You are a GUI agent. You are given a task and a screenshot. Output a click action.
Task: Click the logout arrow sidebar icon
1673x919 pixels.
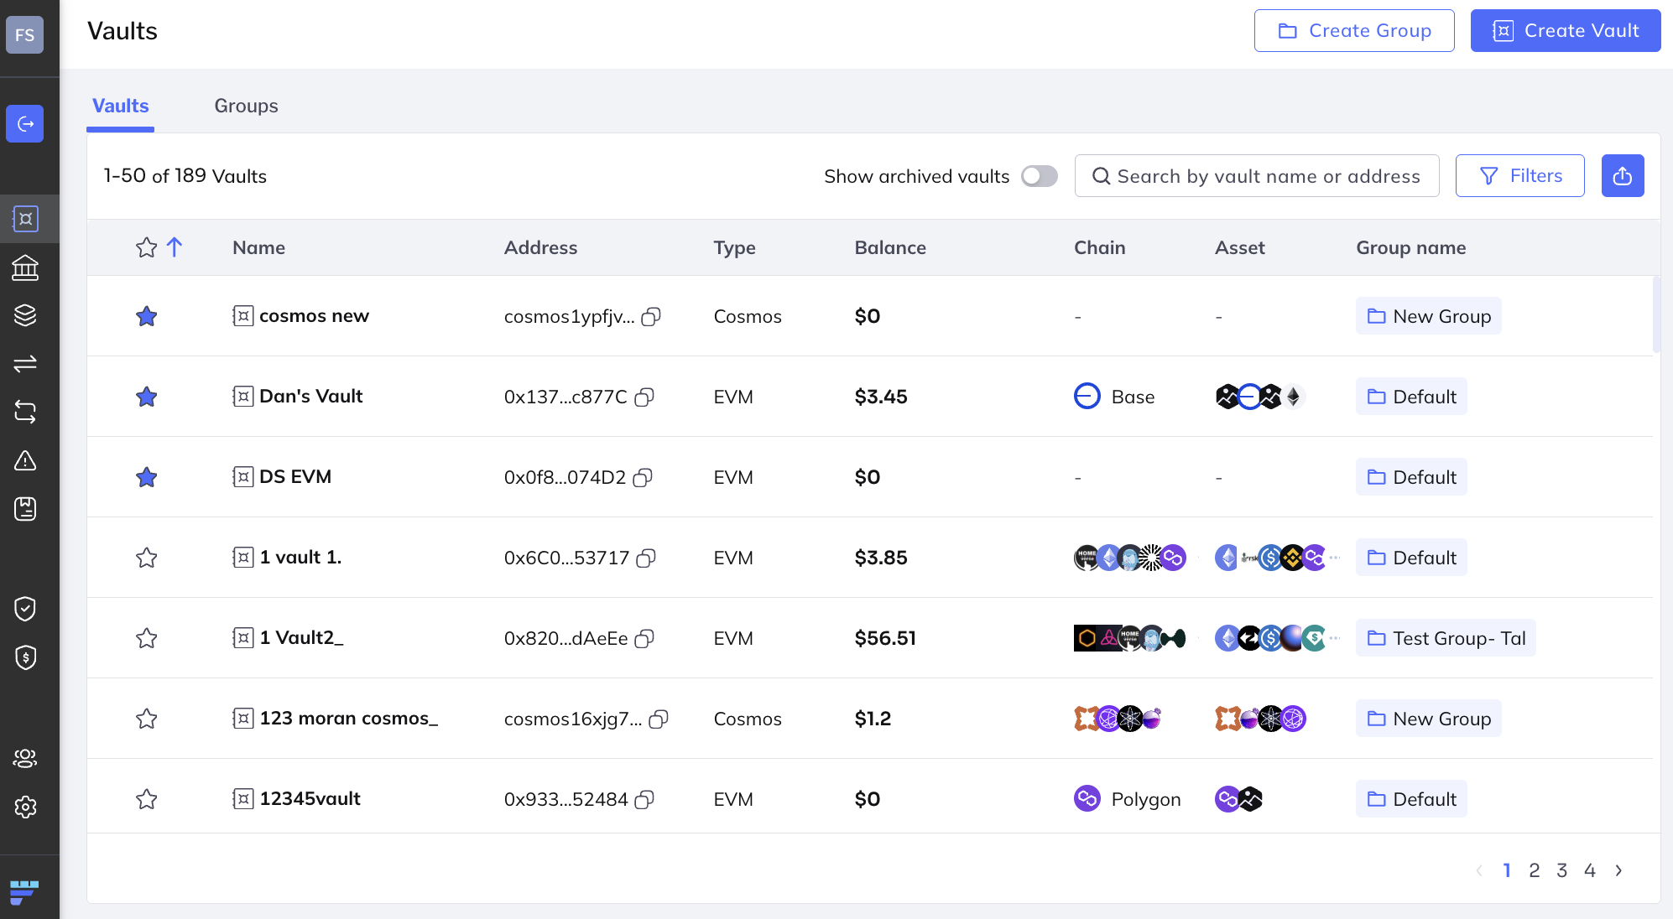point(25,124)
